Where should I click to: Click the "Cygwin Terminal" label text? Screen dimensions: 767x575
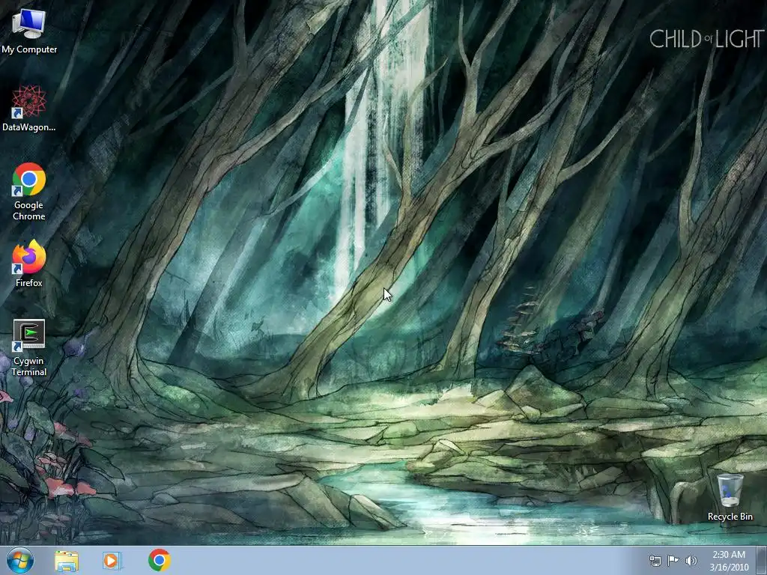point(29,366)
